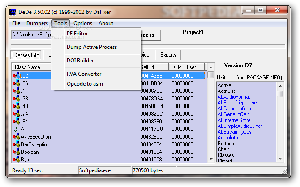The height and width of the screenshot is (187, 300).
Task: Click the class list scrollbar thumb
Action: pos(210,74)
